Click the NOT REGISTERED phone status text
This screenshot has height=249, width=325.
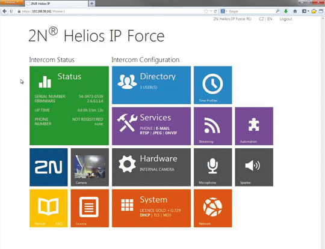pyautogui.click(x=87, y=119)
